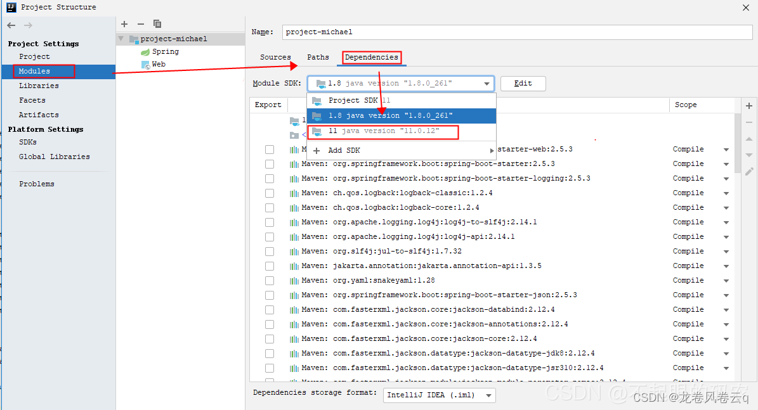Switch to the Dependencies tab
This screenshot has height=410, width=758.
[x=371, y=58]
